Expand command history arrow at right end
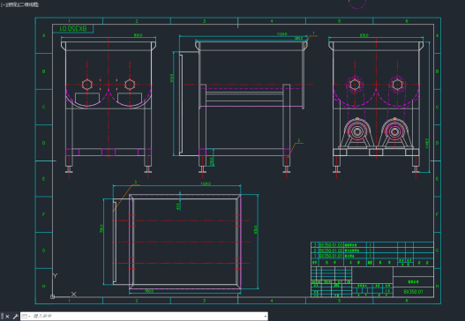The width and height of the screenshot is (465, 321). point(265,317)
